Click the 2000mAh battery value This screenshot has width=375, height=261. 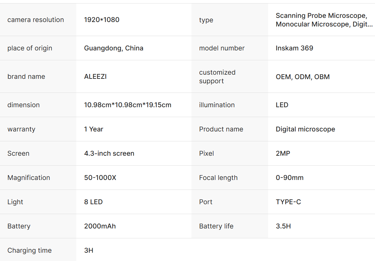point(100,226)
